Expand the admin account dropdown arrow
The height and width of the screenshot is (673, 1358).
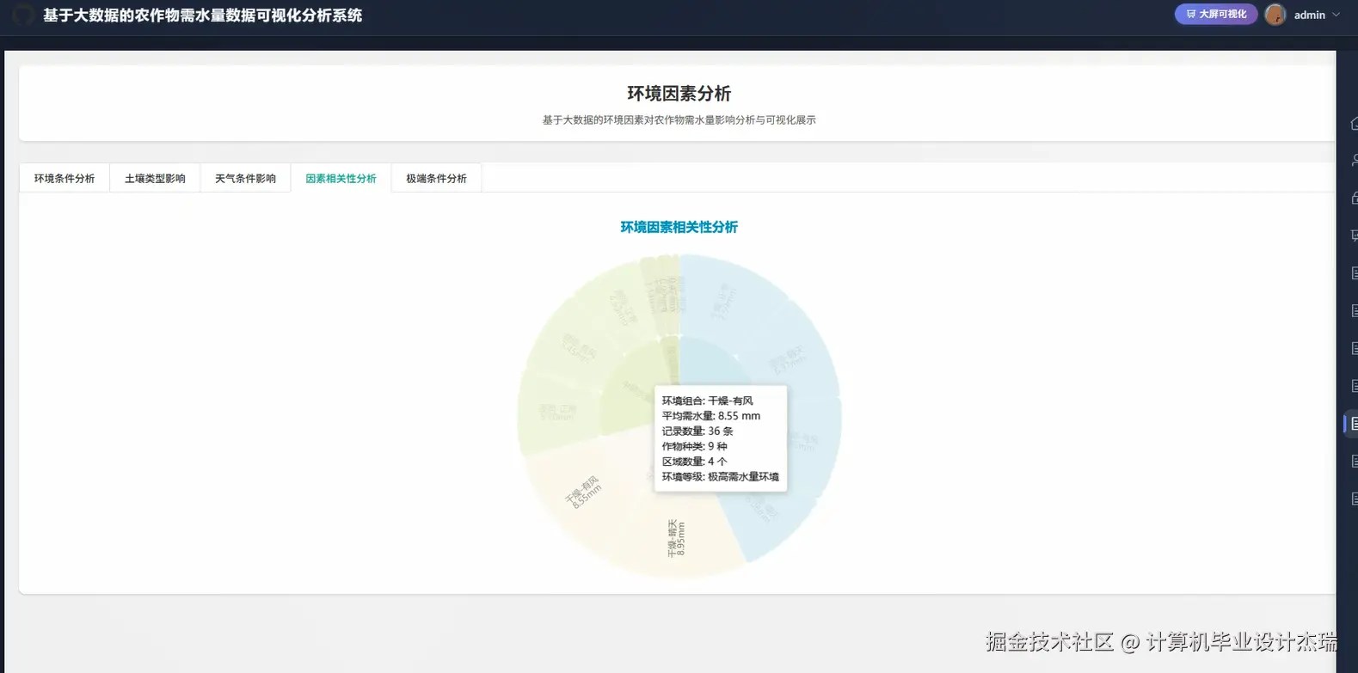pos(1336,15)
